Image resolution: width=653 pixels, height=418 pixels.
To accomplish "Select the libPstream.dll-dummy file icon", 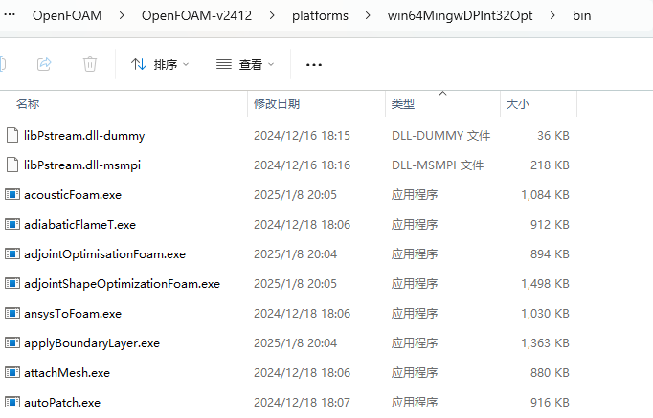I will (x=12, y=135).
